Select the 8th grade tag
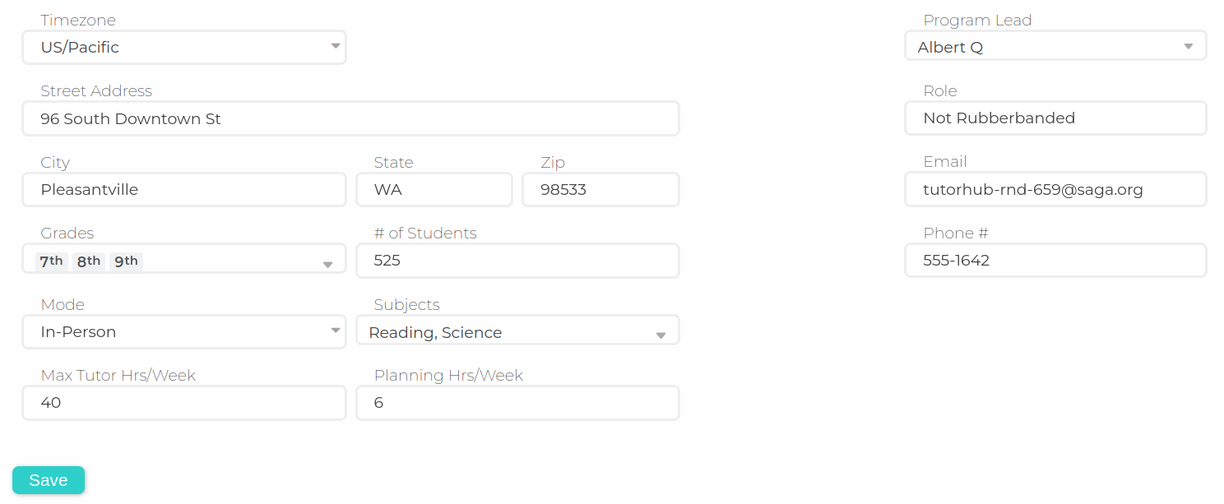 click(88, 261)
